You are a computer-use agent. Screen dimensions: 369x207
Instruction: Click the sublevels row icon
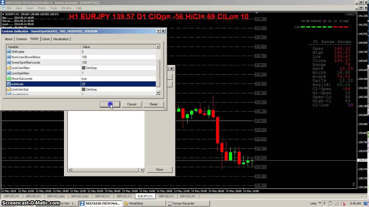tap(9, 84)
